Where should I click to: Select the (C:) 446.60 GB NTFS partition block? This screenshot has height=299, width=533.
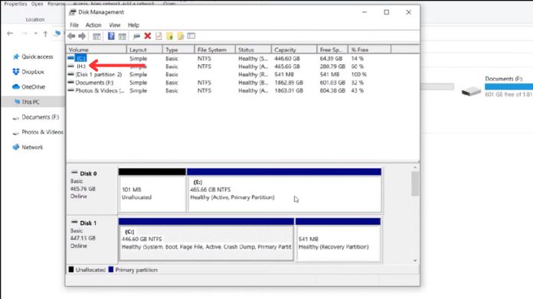(206, 239)
